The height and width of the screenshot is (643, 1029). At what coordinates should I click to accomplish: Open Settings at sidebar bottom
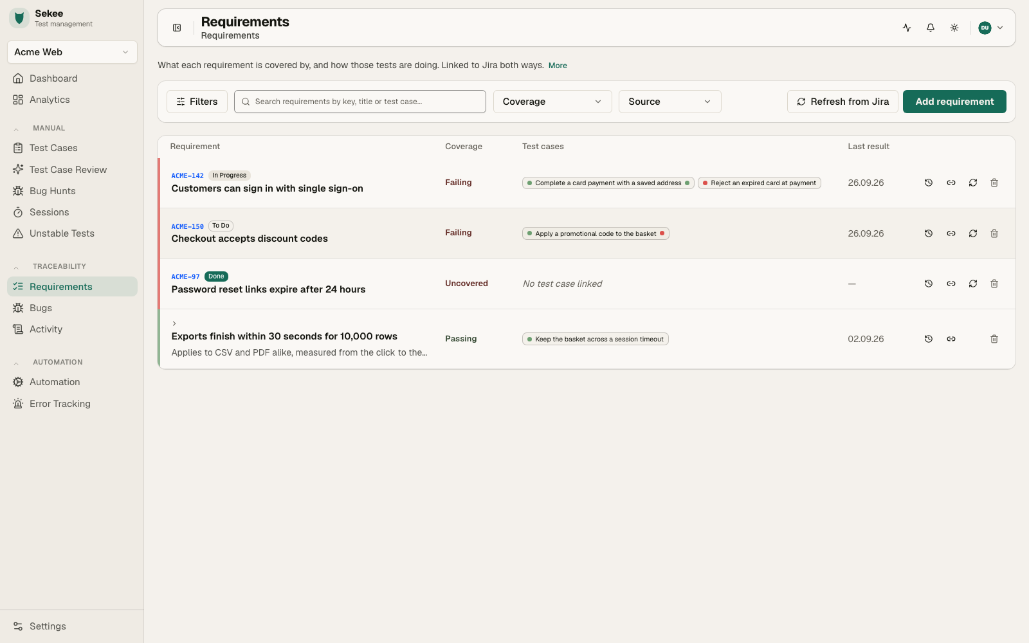tap(72, 626)
